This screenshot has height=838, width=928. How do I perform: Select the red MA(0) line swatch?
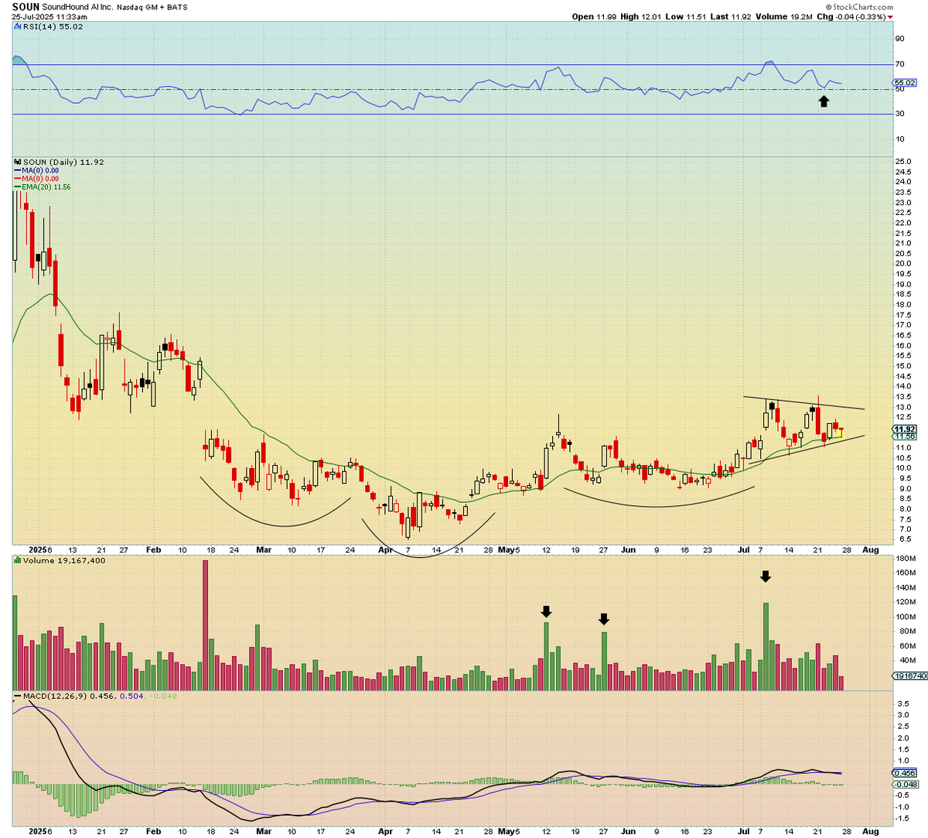click(17, 179)
